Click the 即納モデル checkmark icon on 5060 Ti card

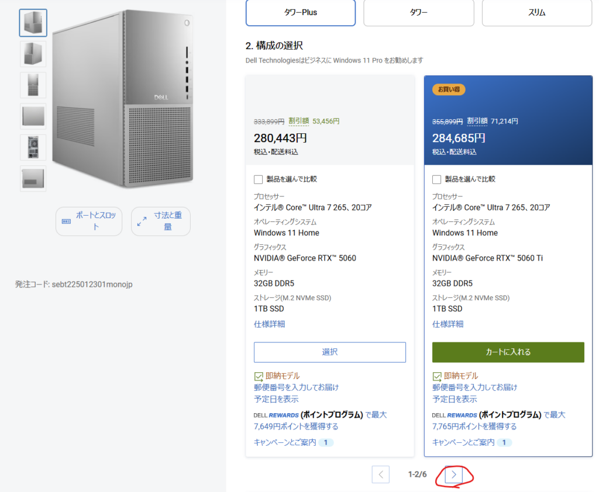437,377
